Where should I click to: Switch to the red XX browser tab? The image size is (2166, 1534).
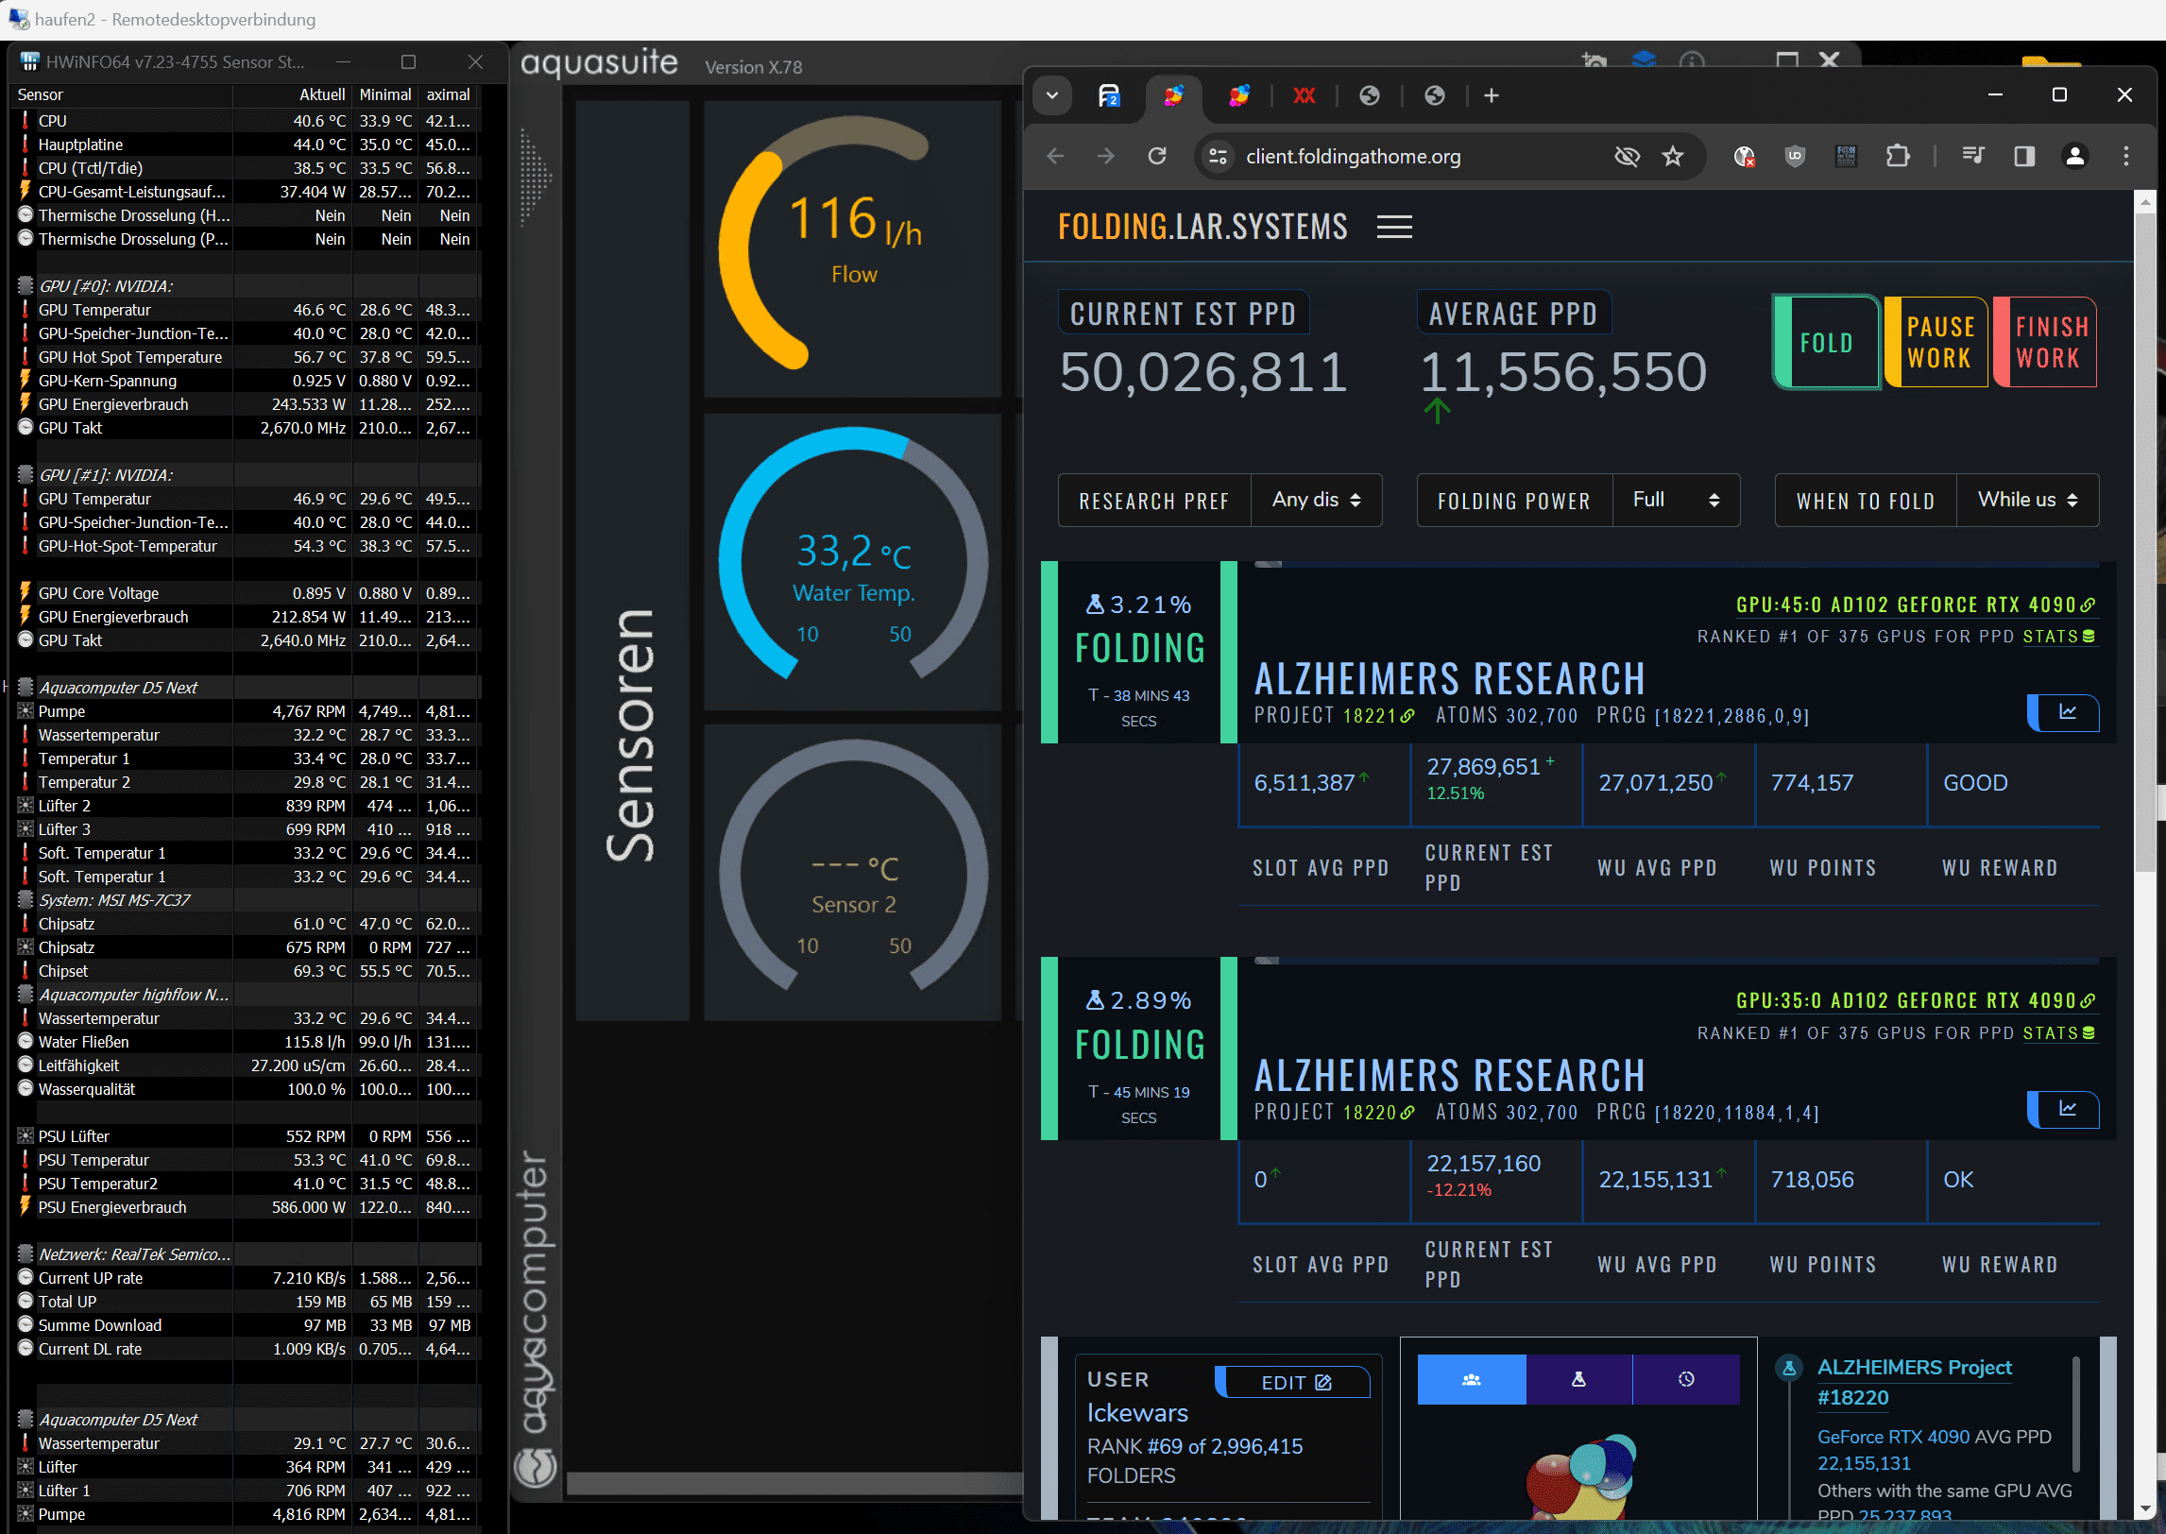coord(1305,95)
